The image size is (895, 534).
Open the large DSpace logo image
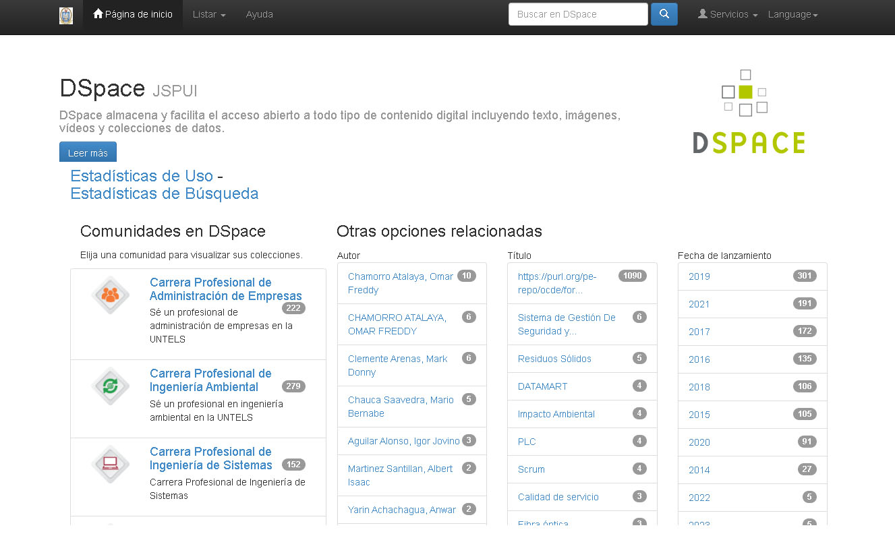(749, 112)
